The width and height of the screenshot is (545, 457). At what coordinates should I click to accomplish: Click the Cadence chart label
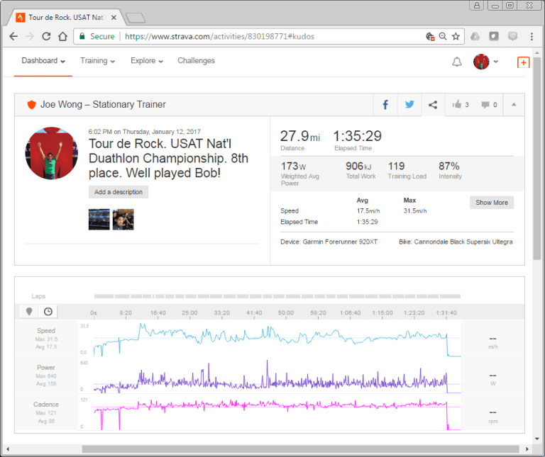click(46, 405)
